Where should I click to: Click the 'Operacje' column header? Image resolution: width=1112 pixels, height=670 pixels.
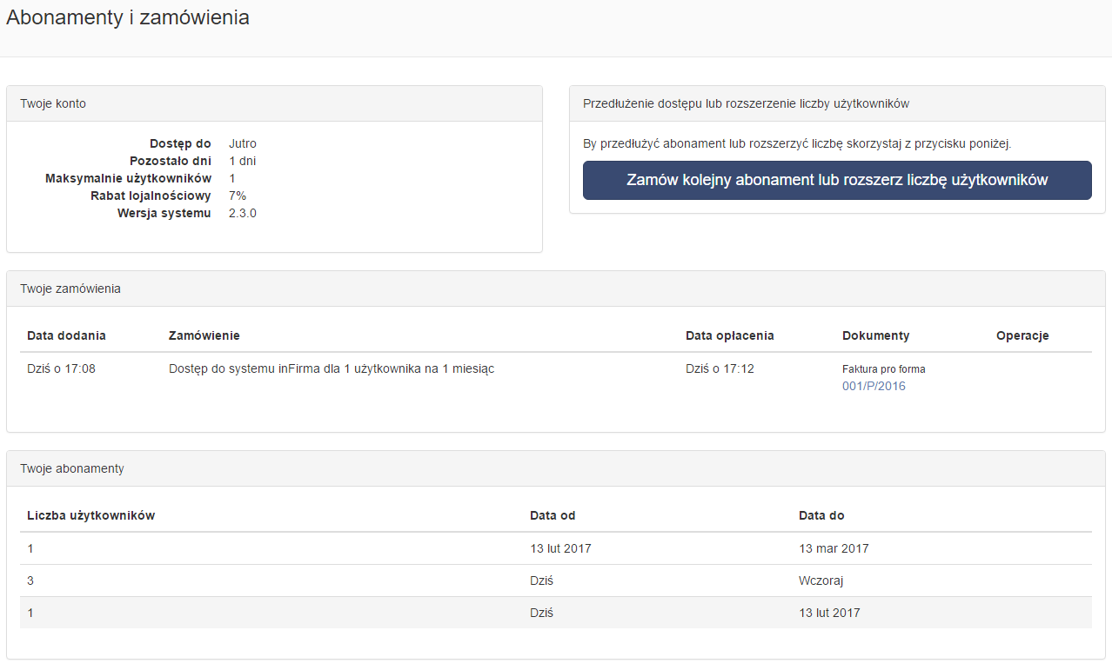pos(1022,335)
